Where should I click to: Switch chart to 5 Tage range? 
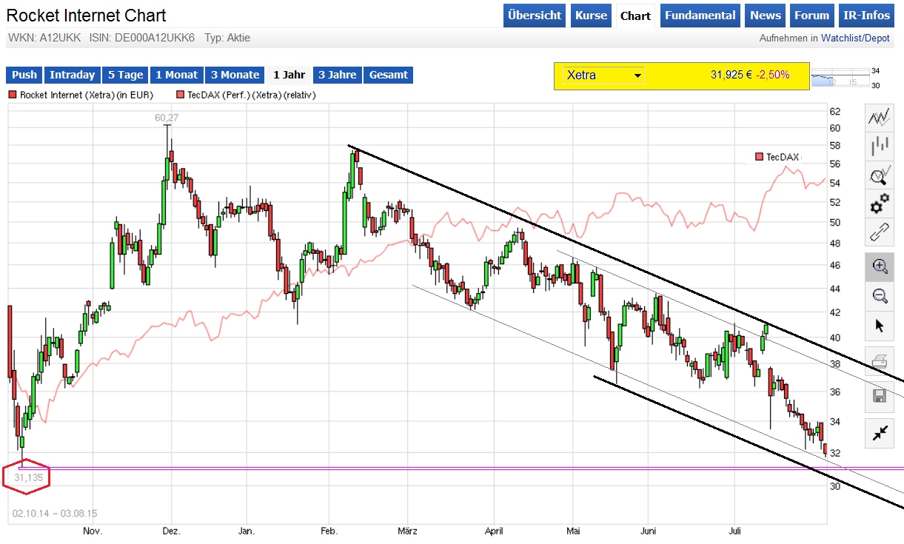(x=125, y=75)
